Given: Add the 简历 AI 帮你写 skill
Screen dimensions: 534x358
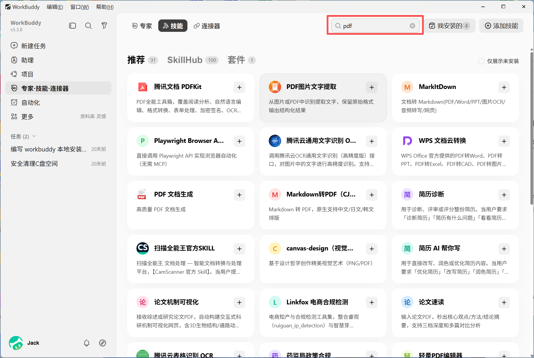Looking at the screenshot, I should click(x=504, y=249).
